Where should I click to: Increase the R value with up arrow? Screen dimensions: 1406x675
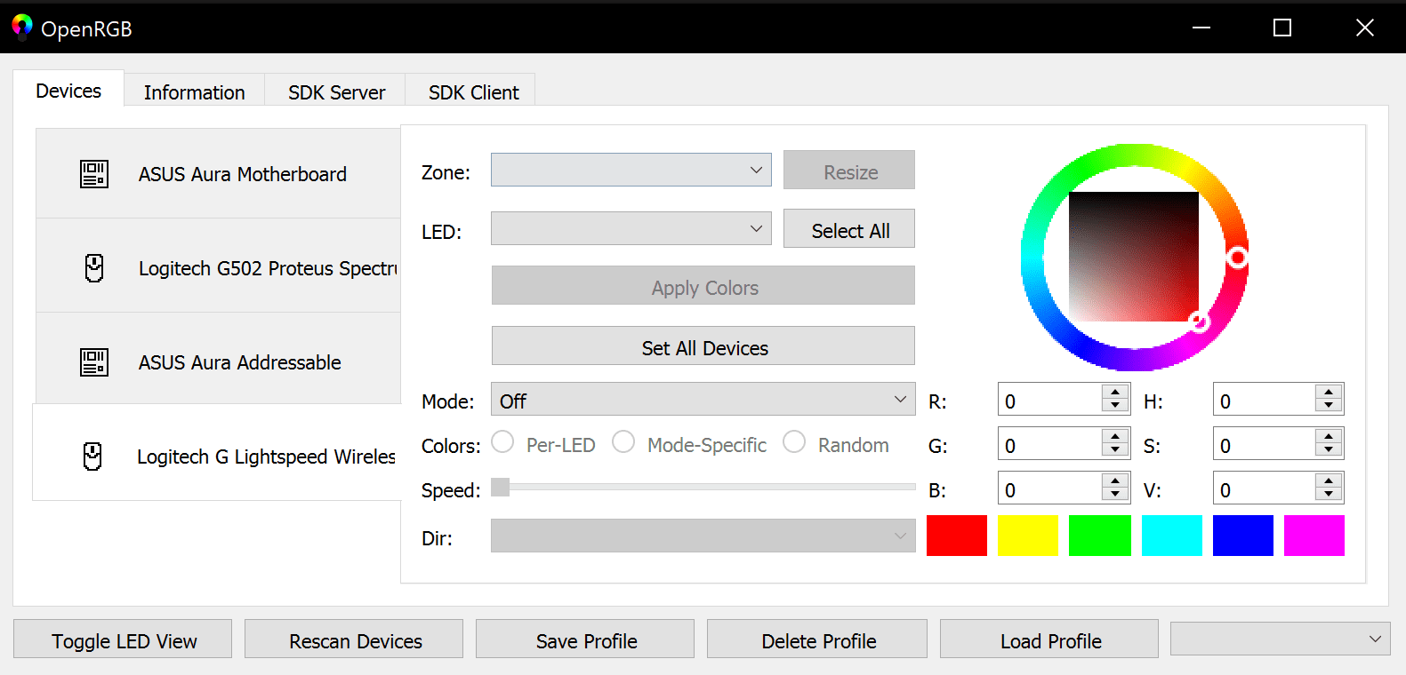[1114, 393]
